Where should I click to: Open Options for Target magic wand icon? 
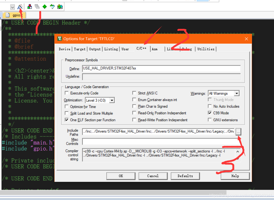click(20, 7)
